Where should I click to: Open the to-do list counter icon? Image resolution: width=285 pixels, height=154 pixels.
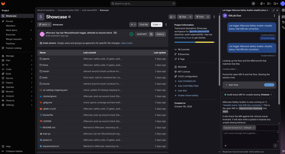(276, 4)
